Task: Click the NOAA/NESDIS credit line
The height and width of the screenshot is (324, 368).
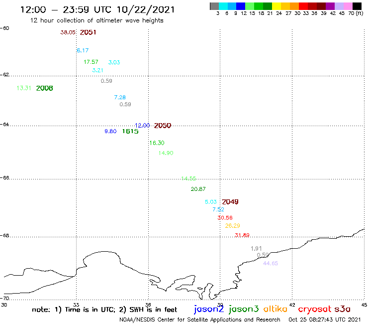Action: (x=200, y=320)
